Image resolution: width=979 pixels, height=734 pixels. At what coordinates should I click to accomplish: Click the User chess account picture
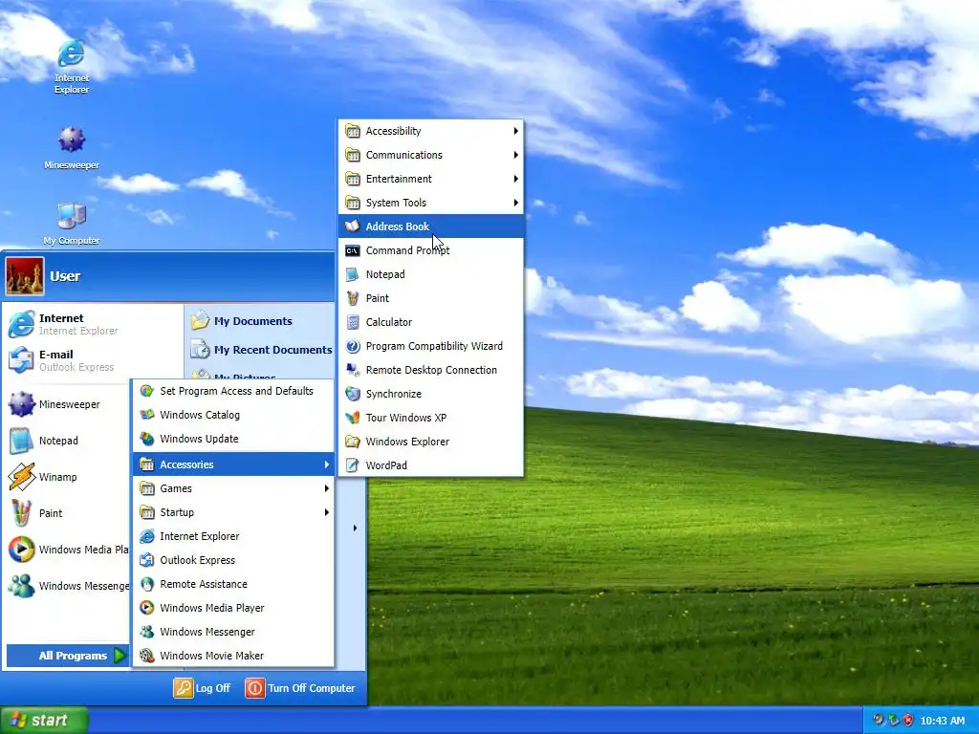(25, 276)
